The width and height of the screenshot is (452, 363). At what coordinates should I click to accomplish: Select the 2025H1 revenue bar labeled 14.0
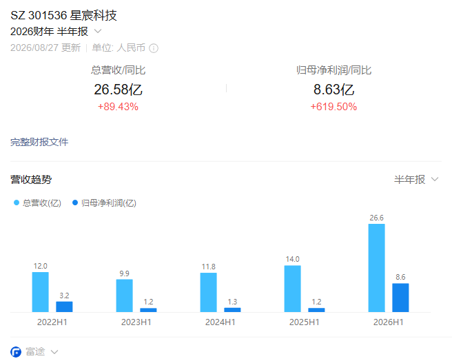[x=293, y=289]
